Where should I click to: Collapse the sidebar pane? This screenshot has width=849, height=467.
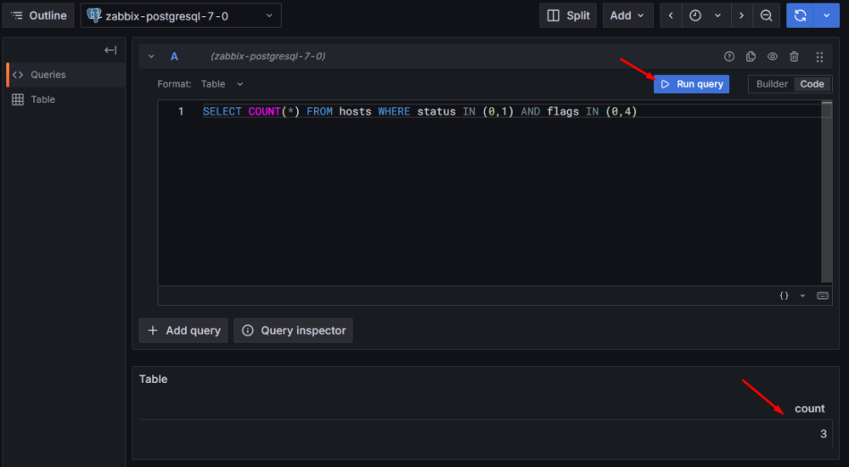click(x=110, y=50)
